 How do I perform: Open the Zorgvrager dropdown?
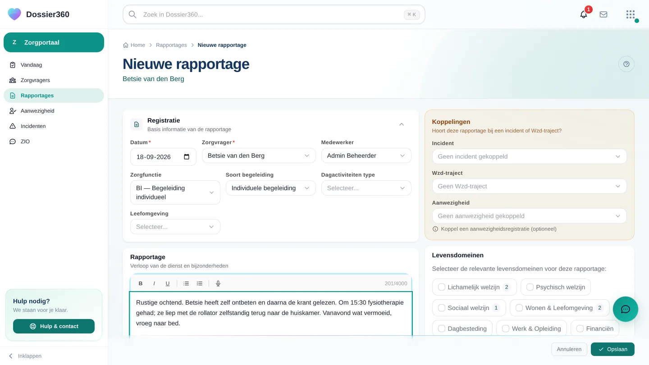pyautogui.click(x=259, y=155)
